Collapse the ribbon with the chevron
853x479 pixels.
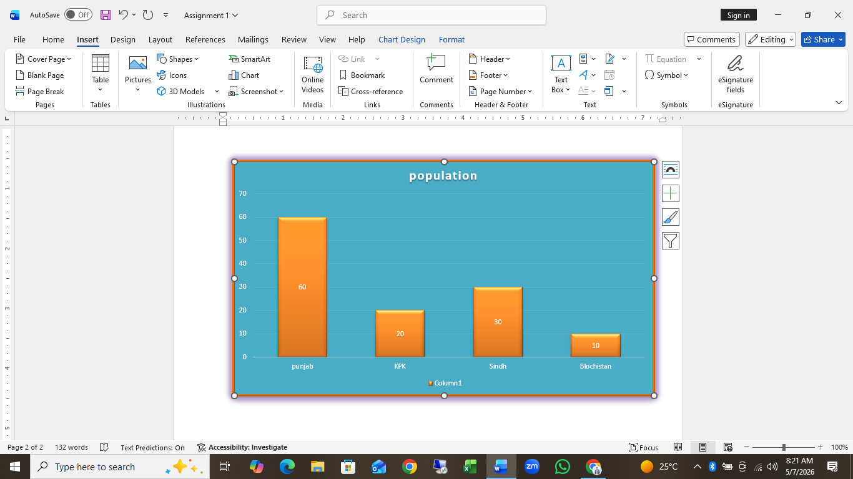[x=839, y=102]
